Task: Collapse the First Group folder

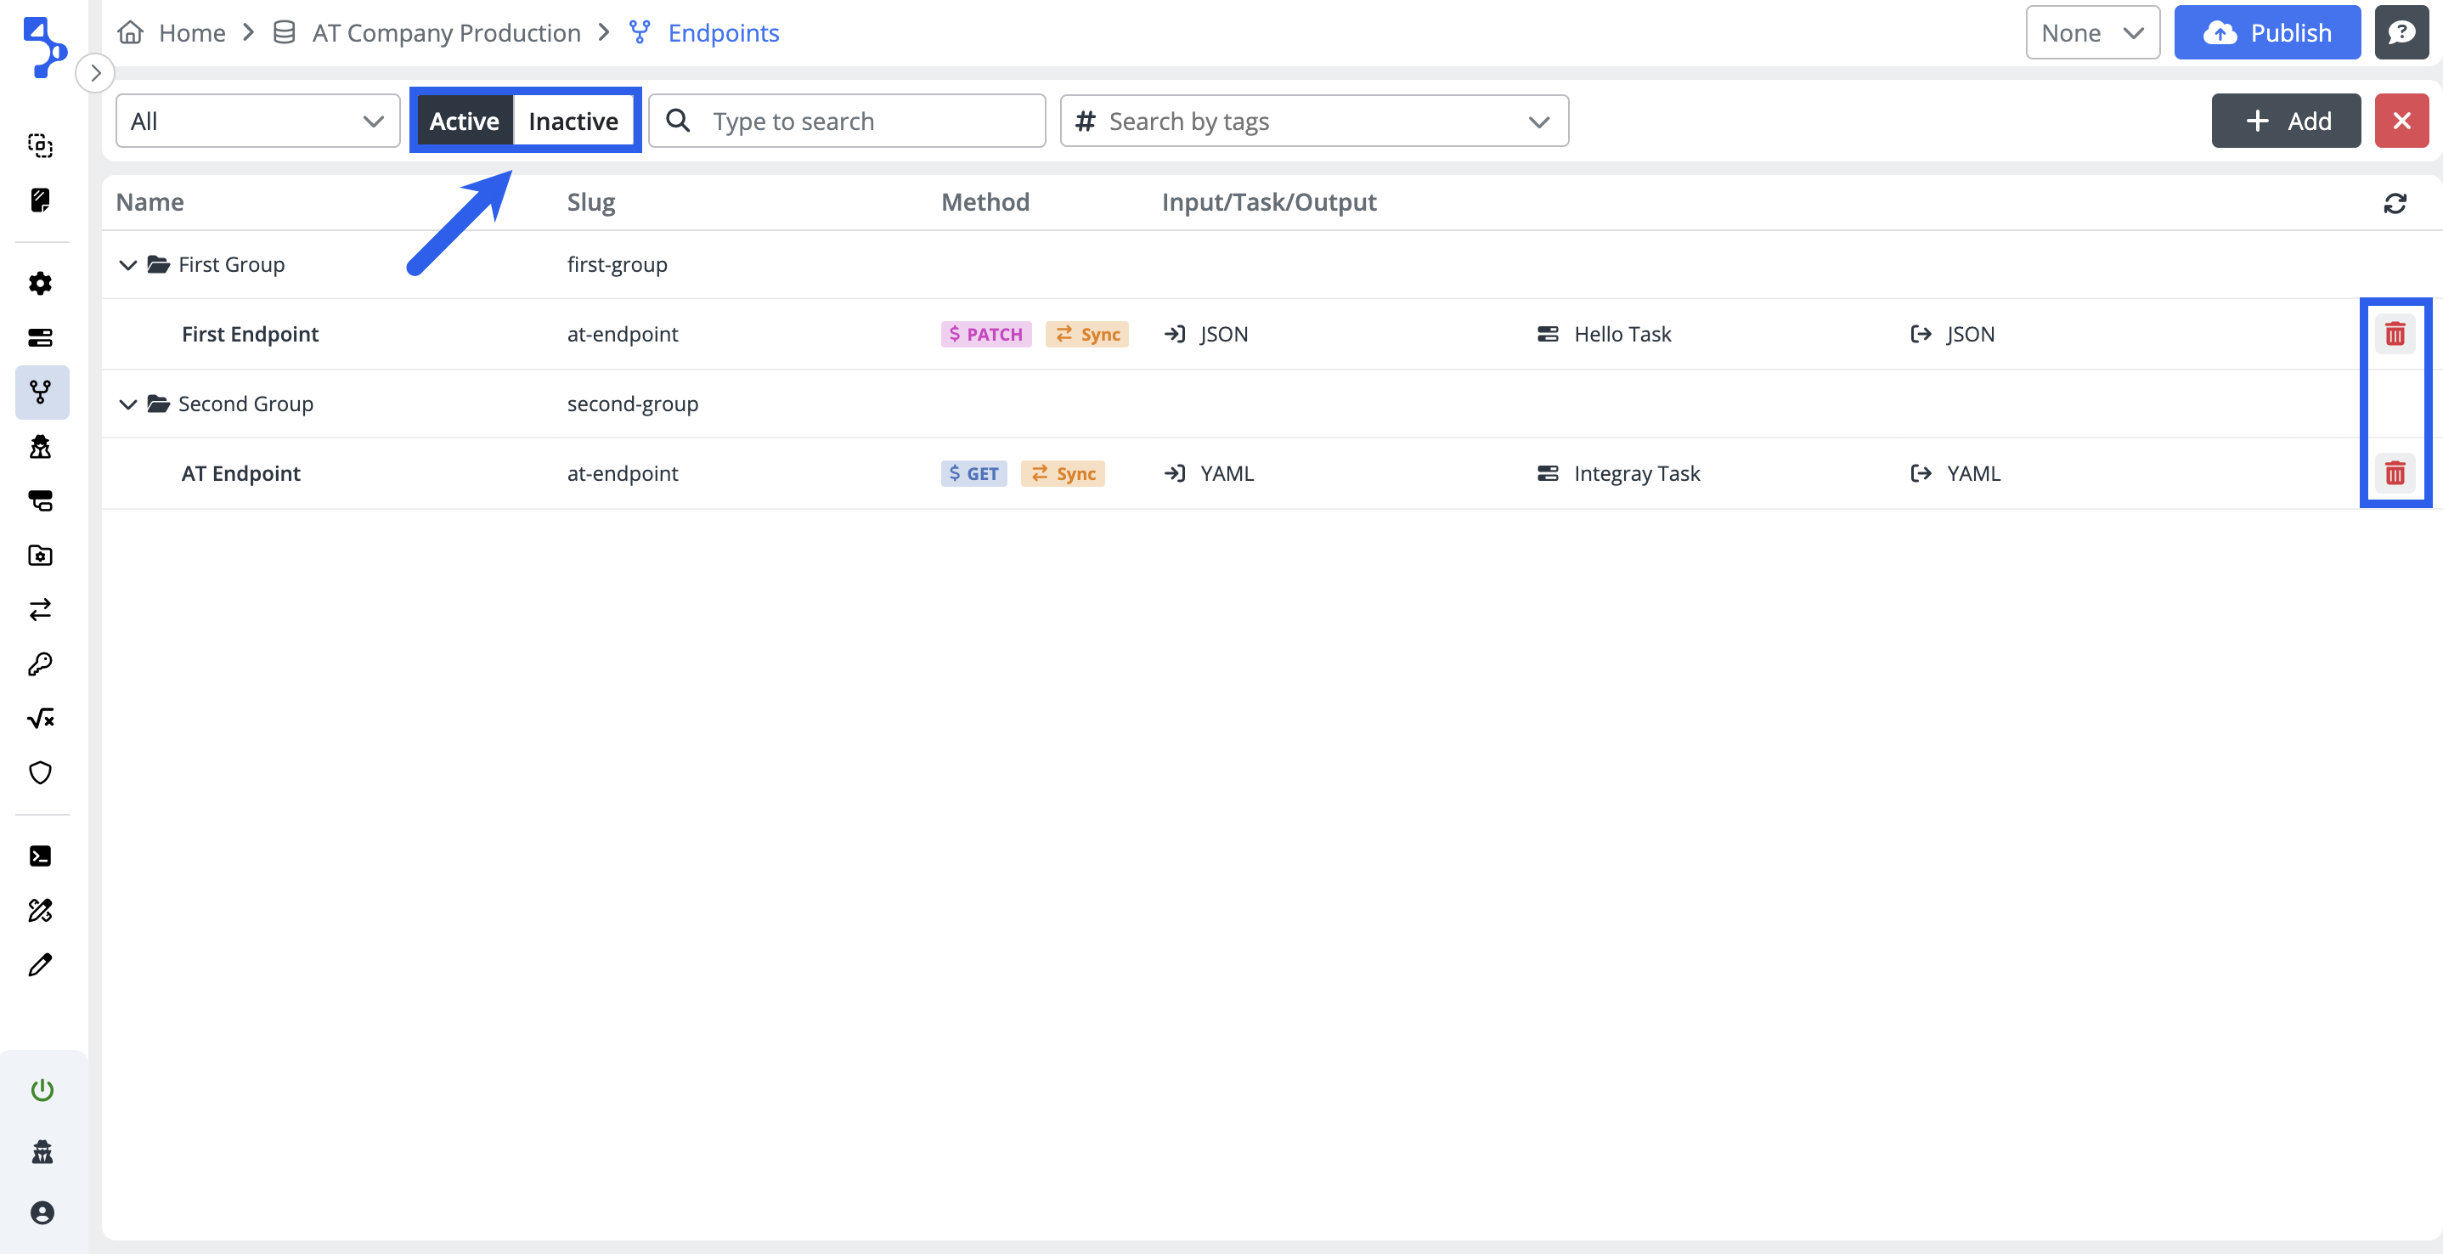Action: 128,265
